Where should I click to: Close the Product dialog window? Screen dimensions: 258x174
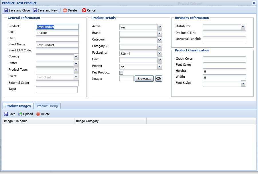[x=254, y=3]
